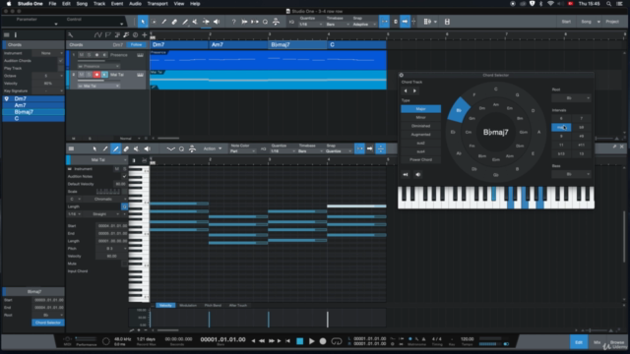The height and width of the screenshot is (354, 630).
Task: Click the Return to Zero transport button
Action: (287, 341)
